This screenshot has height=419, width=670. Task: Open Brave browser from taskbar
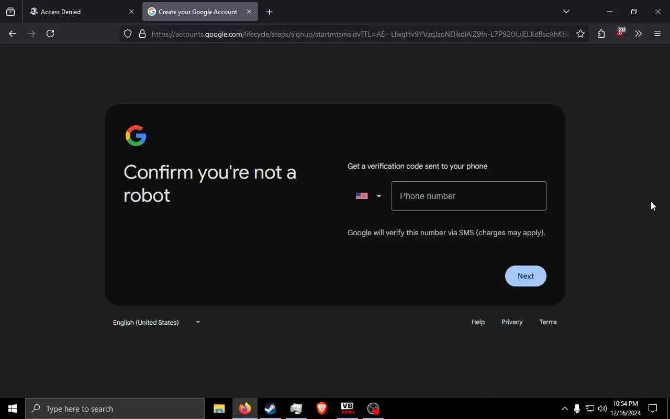click(322, 409)
